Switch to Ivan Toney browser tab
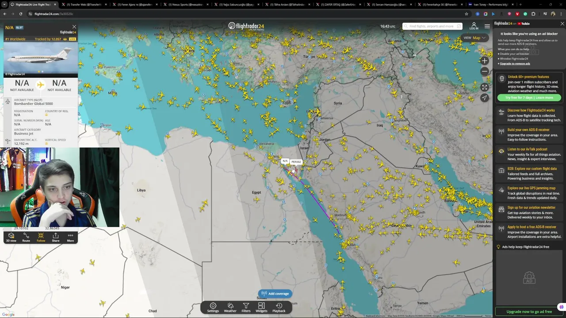Viewport: 566px width, 318px height. coord(491,4)
